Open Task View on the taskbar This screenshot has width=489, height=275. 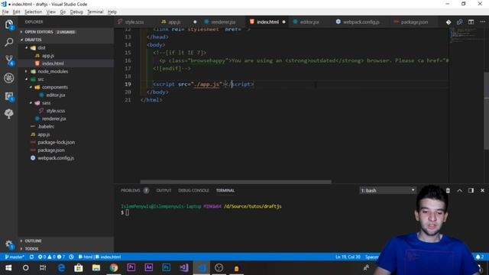(43, 268)
